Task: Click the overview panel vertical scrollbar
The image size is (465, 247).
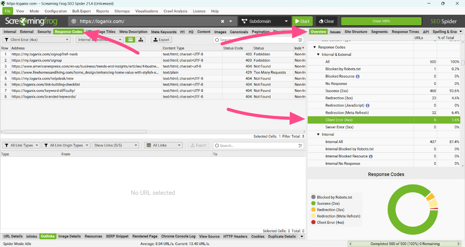Action: click(463, 62)
